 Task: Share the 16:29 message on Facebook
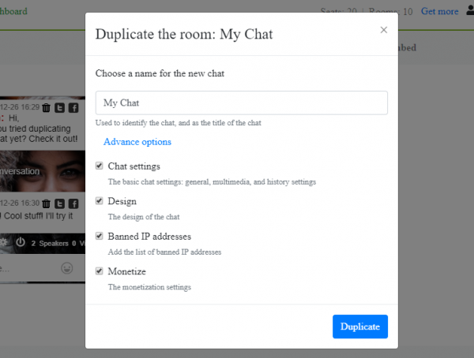tap(73, 108)
